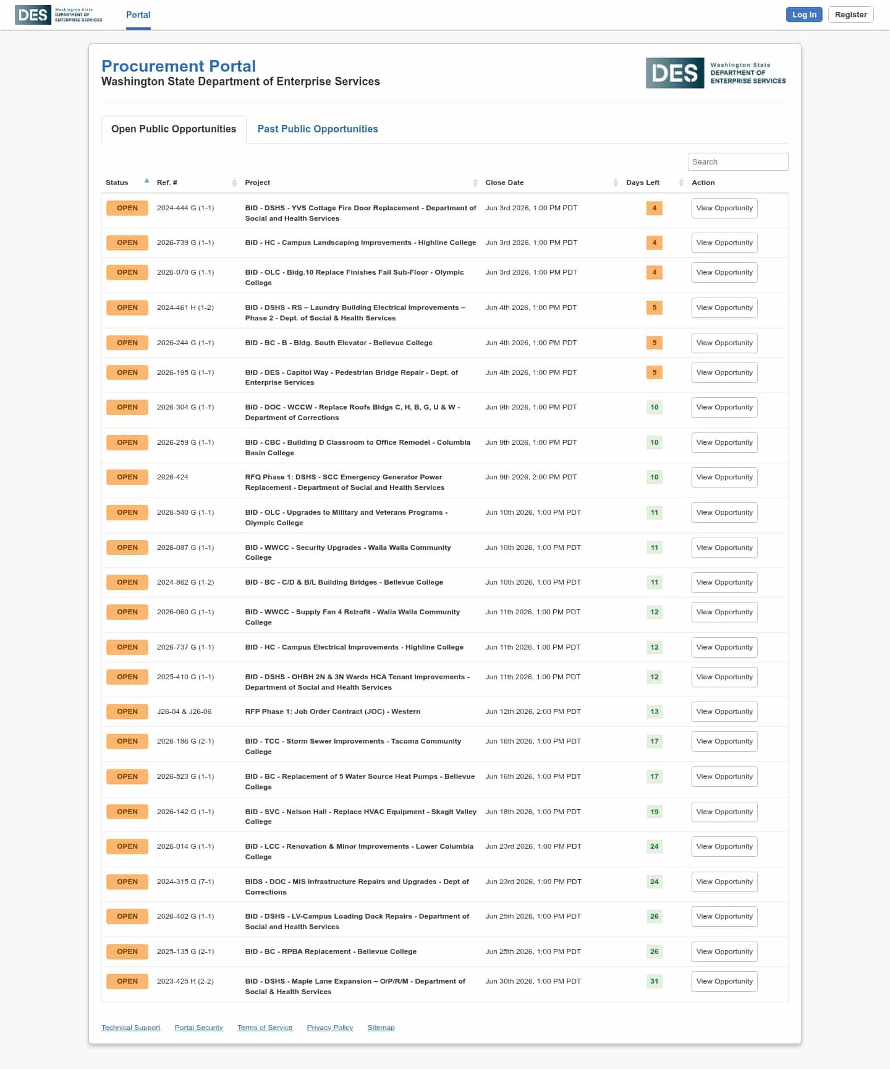Screen dimensions: 890x1069
Task: Click close date Jun 30th 2026, 1:00 PM PDT
Action: pos(533,981)
